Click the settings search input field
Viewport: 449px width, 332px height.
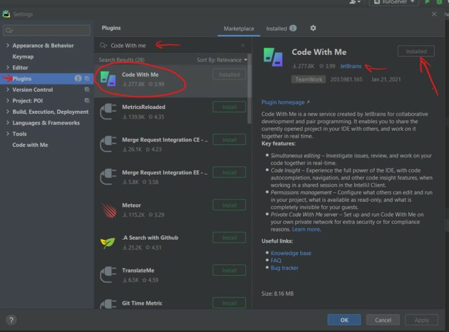click(x=47, y=30)
